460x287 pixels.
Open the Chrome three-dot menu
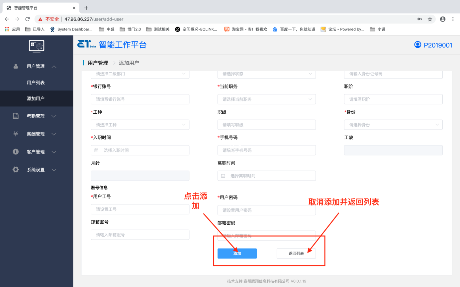(x=453, y=19)
